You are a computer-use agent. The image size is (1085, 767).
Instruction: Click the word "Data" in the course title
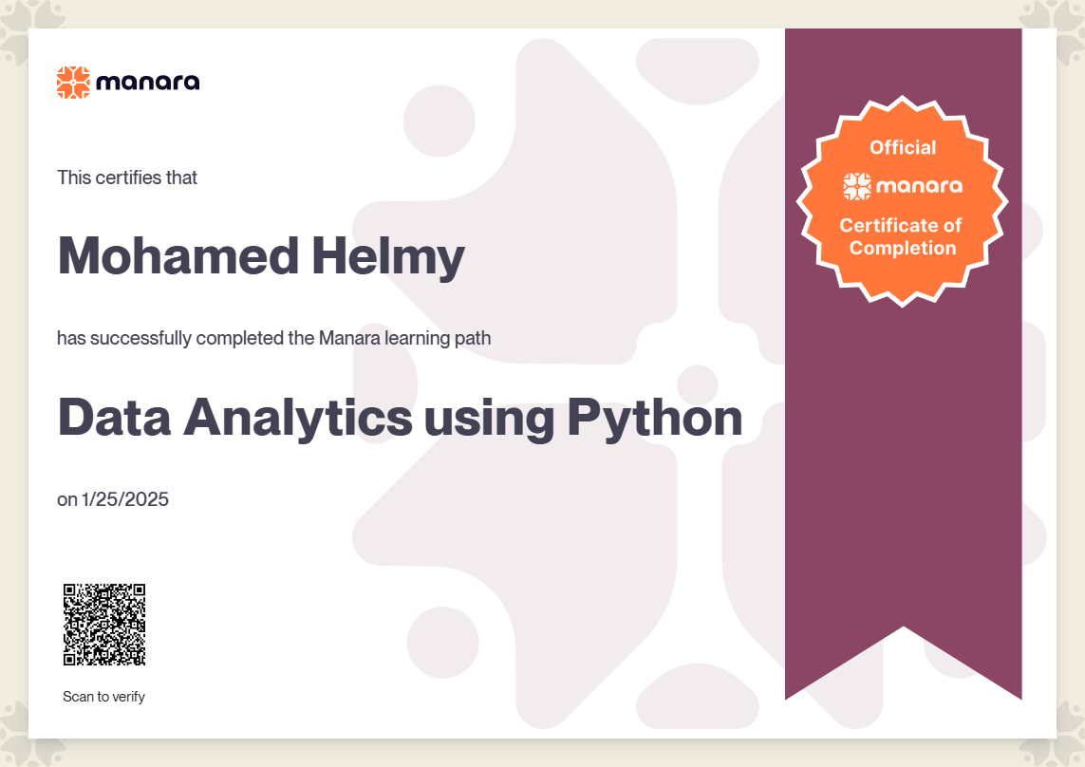113,418
